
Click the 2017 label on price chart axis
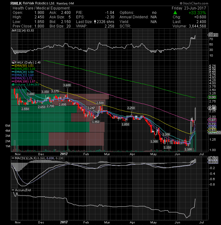coord(64,154)
